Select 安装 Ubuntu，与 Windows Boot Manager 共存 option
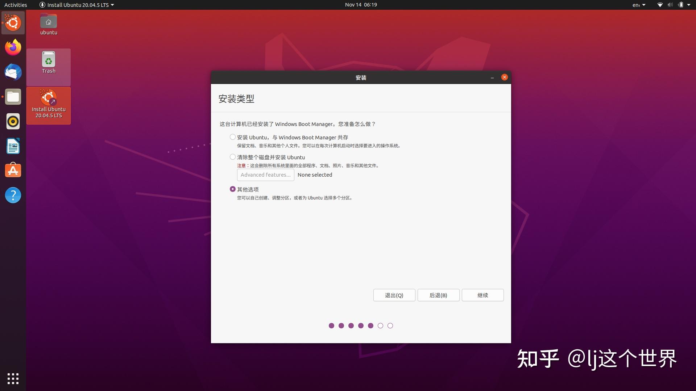This screenshot has height=391, width=696. tap(232, 137)
